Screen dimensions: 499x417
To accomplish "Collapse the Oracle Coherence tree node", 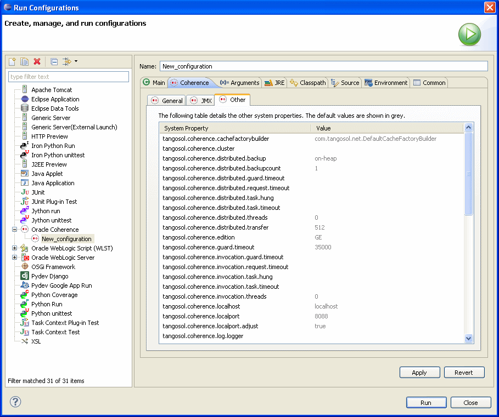I will pos(15,229).
